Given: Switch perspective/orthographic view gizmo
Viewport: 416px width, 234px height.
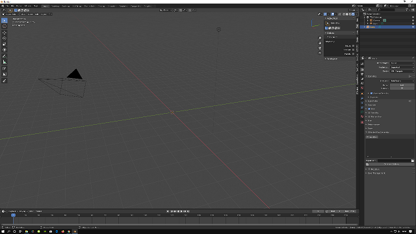Looking at the screenshot, I should [x=320, y=53].
